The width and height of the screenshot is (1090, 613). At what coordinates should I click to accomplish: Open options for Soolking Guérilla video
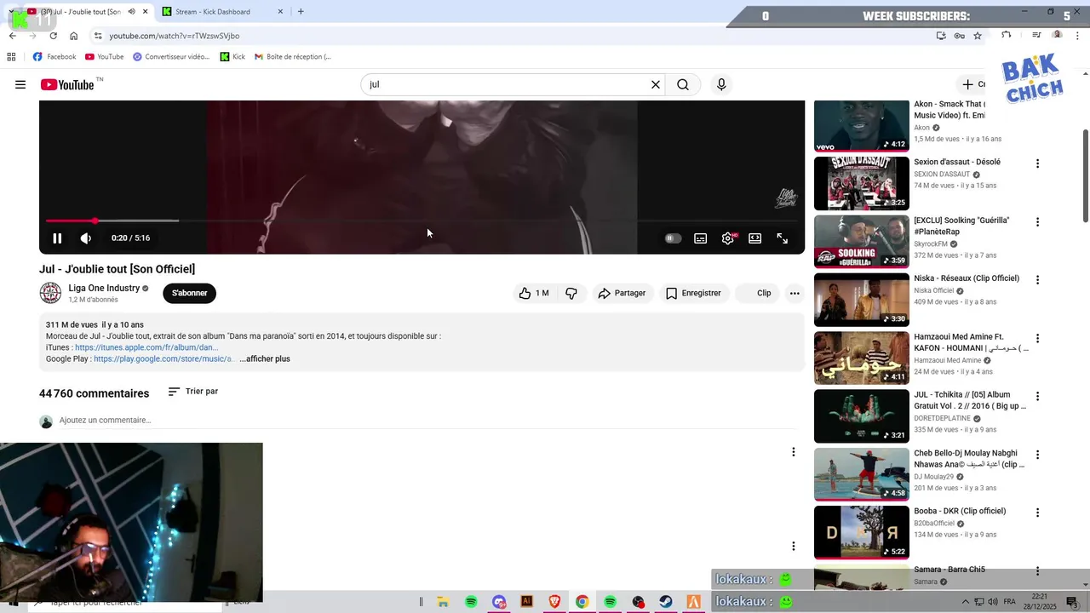click(1037, 222)
